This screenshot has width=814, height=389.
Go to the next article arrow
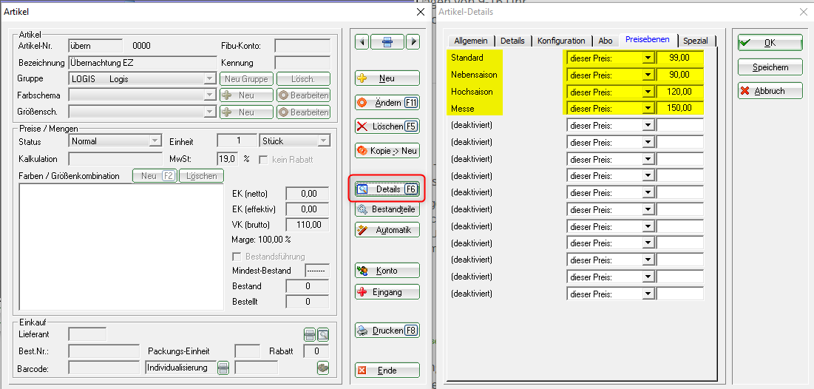coord(413,42)
